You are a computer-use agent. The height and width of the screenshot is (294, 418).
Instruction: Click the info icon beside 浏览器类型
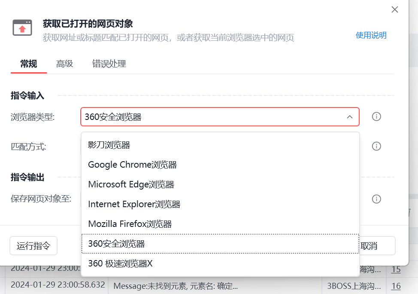click(x=376, y=116)
